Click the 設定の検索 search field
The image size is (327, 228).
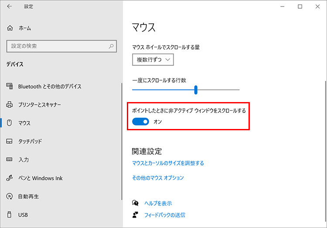click(x=57, y=46)
